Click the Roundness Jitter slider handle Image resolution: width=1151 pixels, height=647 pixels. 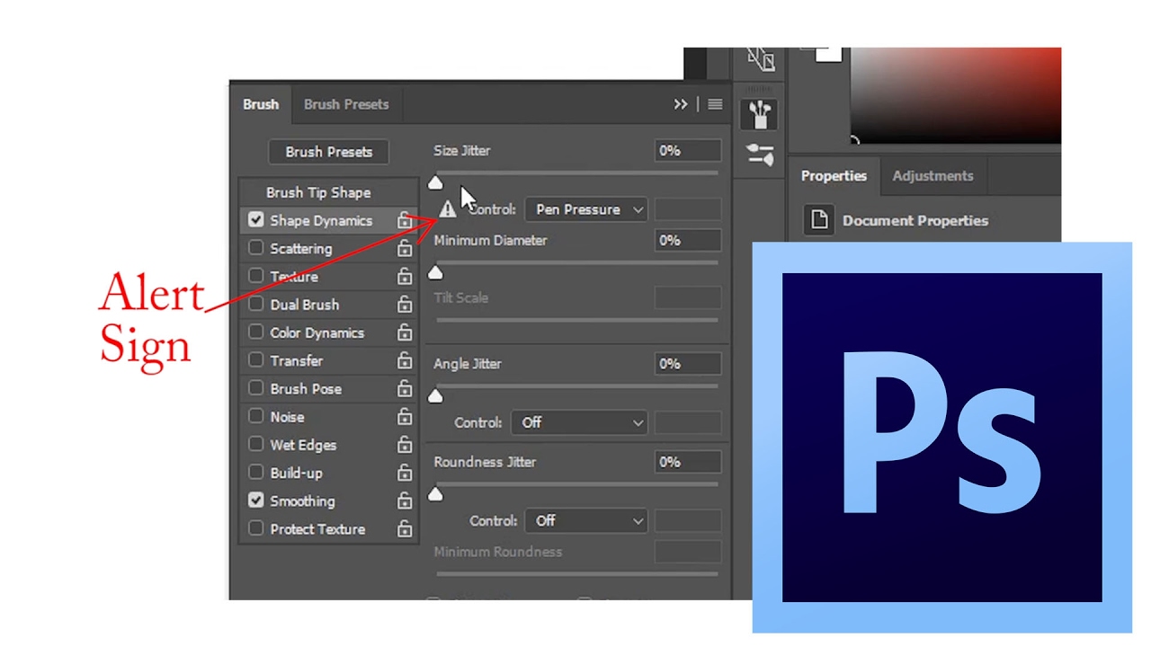[x=435, y=494]
